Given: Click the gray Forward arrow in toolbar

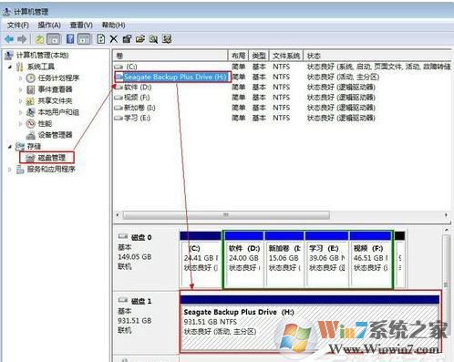Looking at the screenshot, I should pos(22,39).
